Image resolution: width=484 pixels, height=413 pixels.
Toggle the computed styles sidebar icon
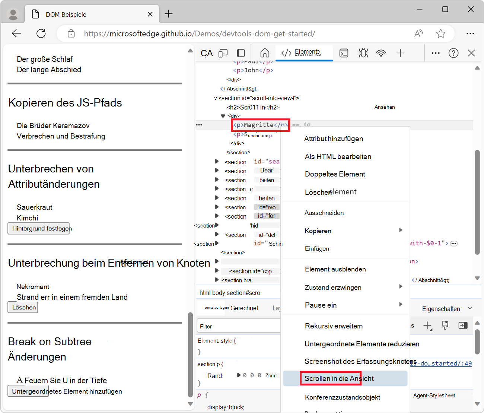click(463, 325)
